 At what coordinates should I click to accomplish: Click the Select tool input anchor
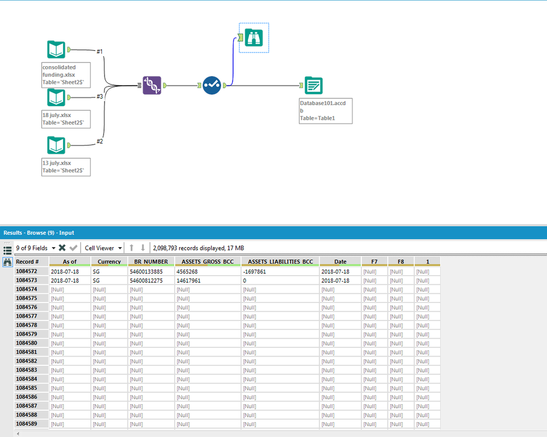199,85
